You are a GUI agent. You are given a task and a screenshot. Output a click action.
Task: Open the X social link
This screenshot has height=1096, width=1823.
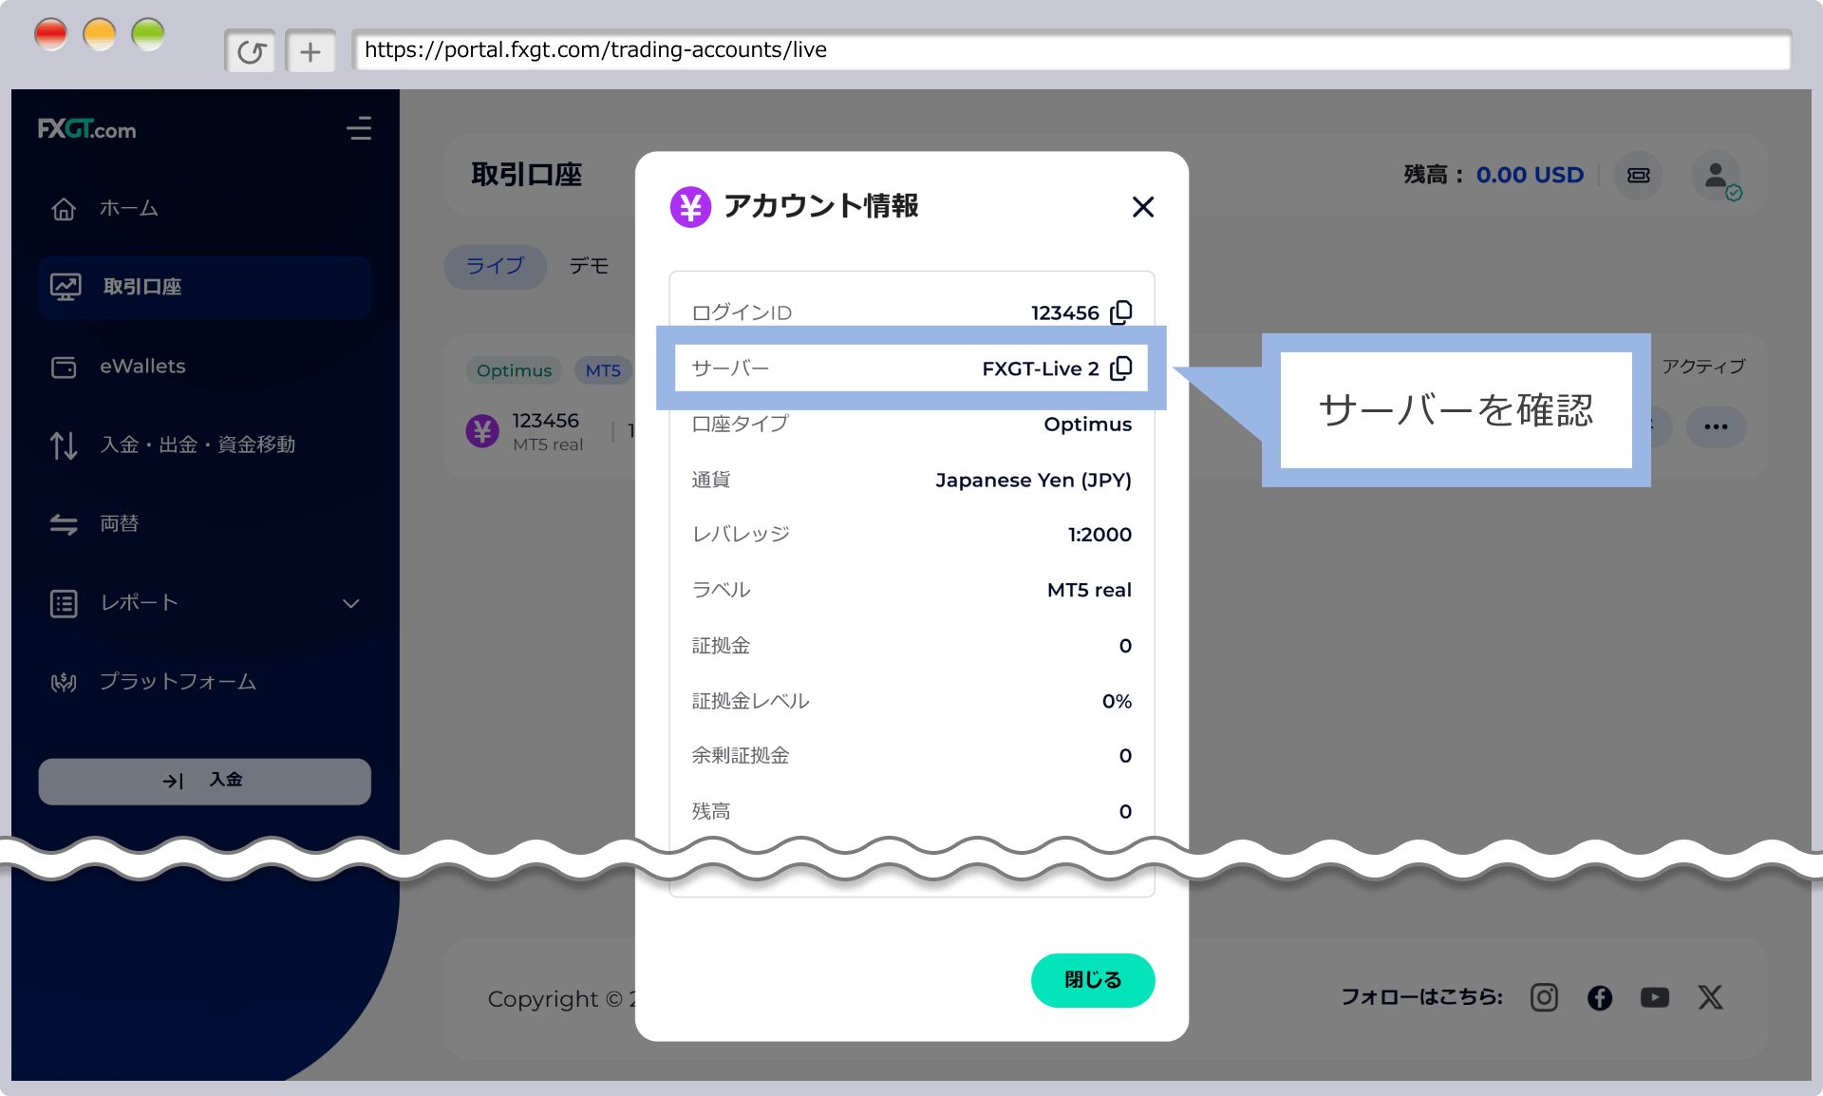point(1710,997)
